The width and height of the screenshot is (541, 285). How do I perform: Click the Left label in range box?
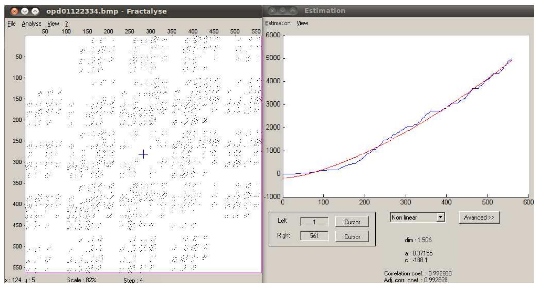[x=282, y=221]
